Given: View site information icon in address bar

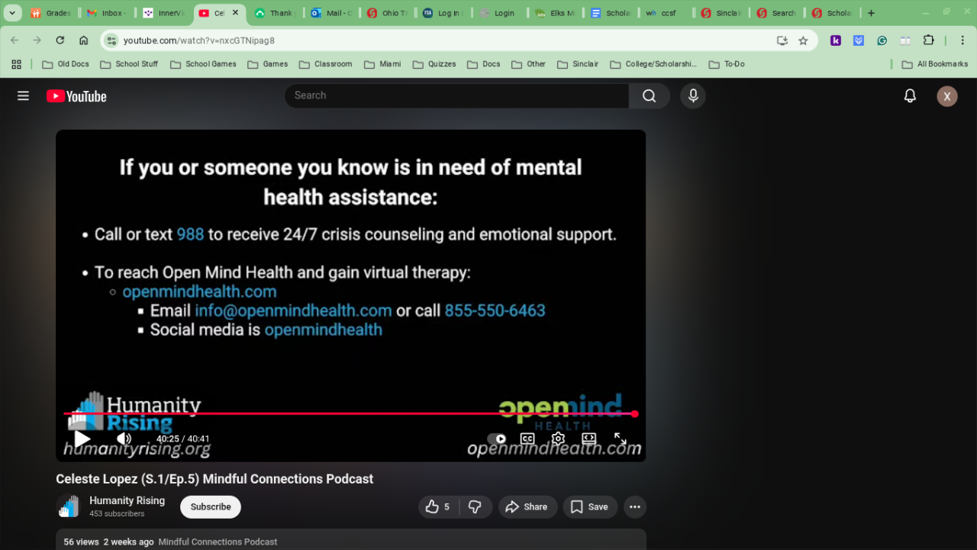Looking at the screenshot, I should click(x=111, y=40).
